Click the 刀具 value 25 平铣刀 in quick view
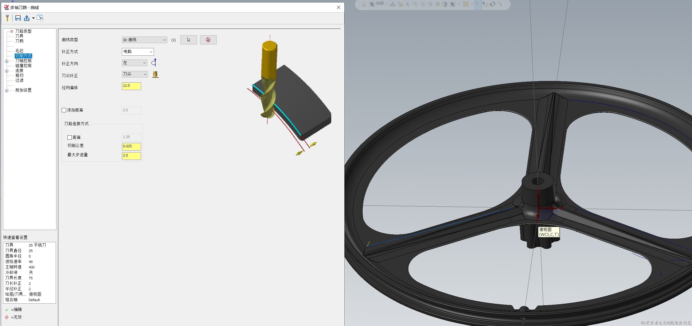The width and height of the screenshot is (692, 326). click(x=37, y=245)
